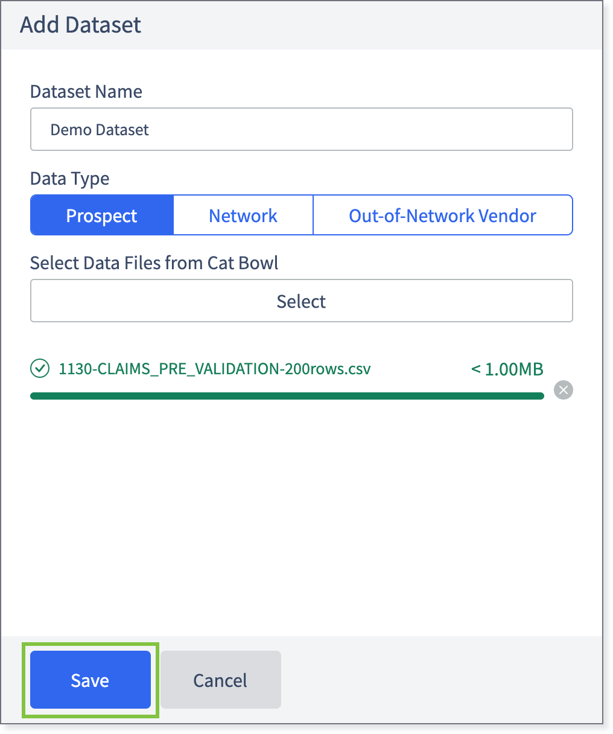Click the '< 1.00MB' file size text
Image resolution: width=613 pixels, height=734 pixels.
pos(507,369)
